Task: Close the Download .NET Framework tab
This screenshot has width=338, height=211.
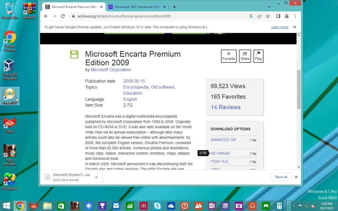Action: pyautogui.click(x=165, y=7)
